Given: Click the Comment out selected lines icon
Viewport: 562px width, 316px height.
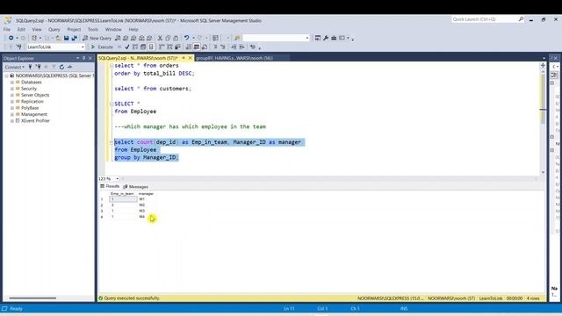Looking at the screenshot, I should click(x=215, y=47).
